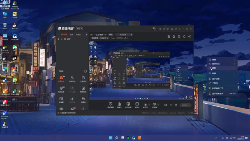This screenshot has height=141, width=250.
Task: Open the hamburger menu icon in title bar
Action: (179, 29)
